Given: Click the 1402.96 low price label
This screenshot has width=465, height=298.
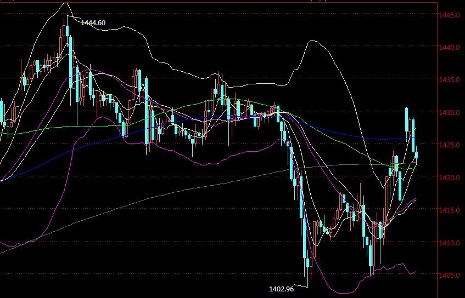Looking at the screenshot, I should coord(281,289).
